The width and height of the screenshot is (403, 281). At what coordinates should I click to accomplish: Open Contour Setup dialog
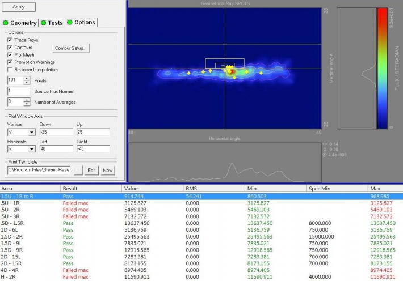[71, 48]
